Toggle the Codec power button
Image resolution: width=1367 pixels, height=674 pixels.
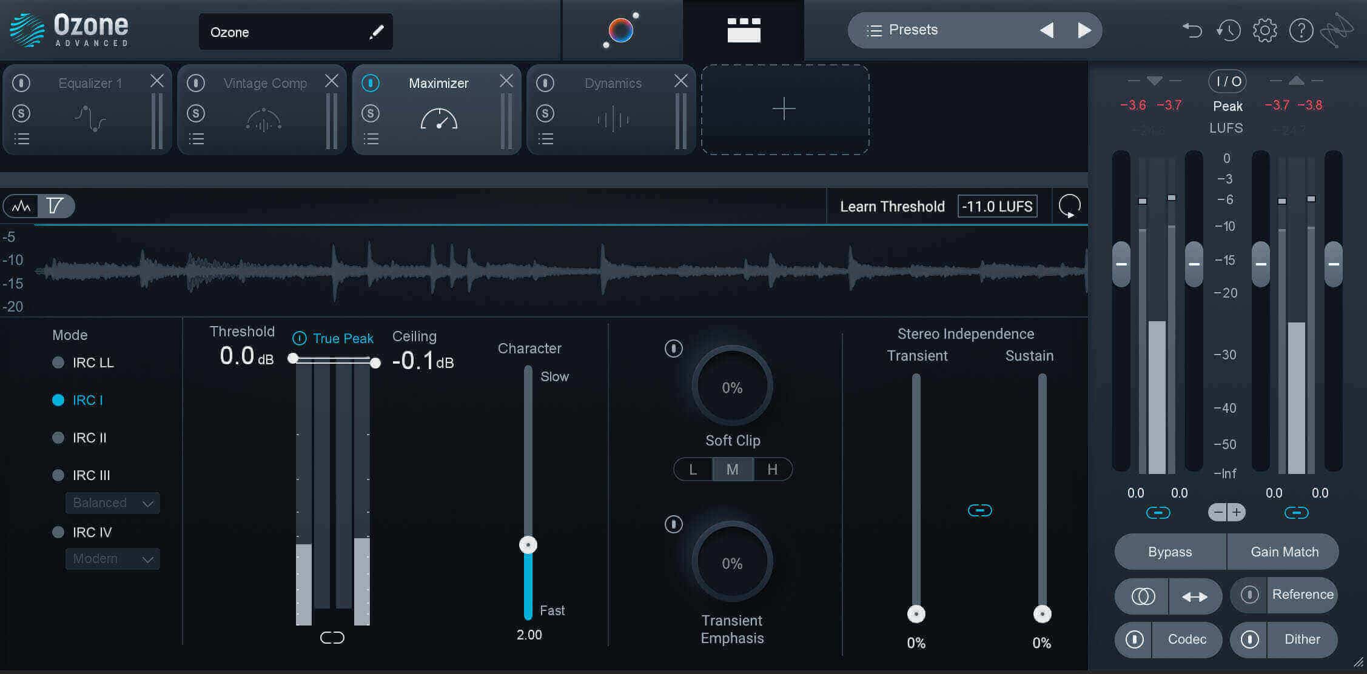[1134, 639]
